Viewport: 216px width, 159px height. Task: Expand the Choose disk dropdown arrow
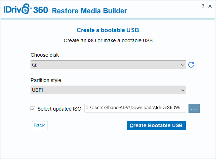click(x=183, y=65)
